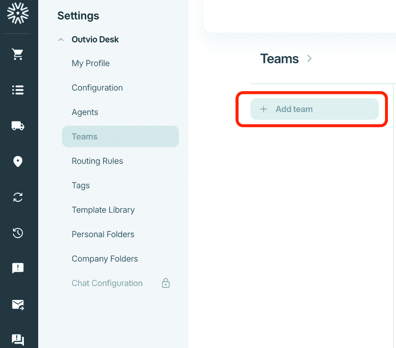This screenshot has height=348, width=396.
Task: Open the shopping cart orders icon
Action: [x=18, y=54]
